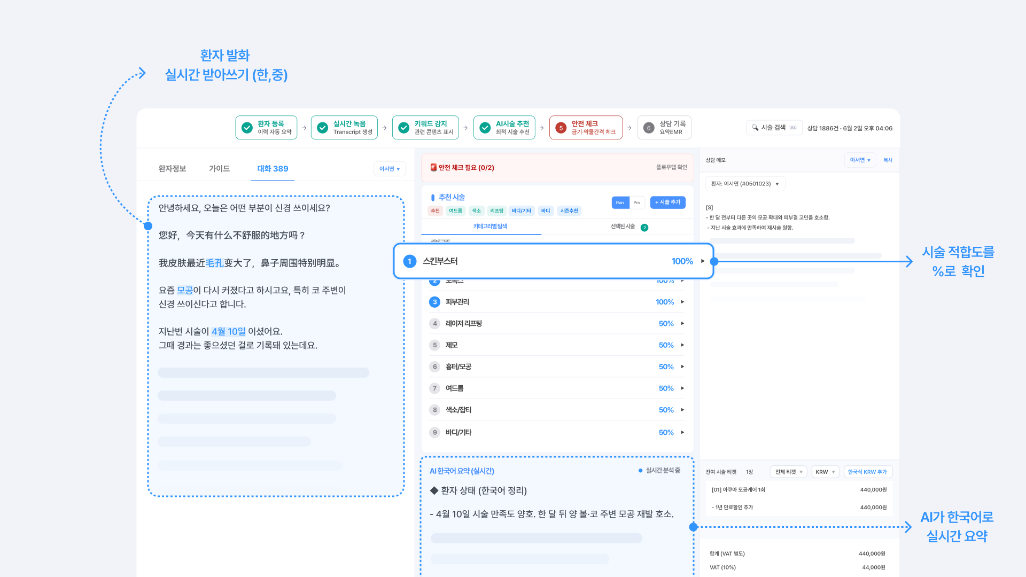Select the Flan mode toggle
This screenshot has height=577, width=1026.
tap(620, 202)
